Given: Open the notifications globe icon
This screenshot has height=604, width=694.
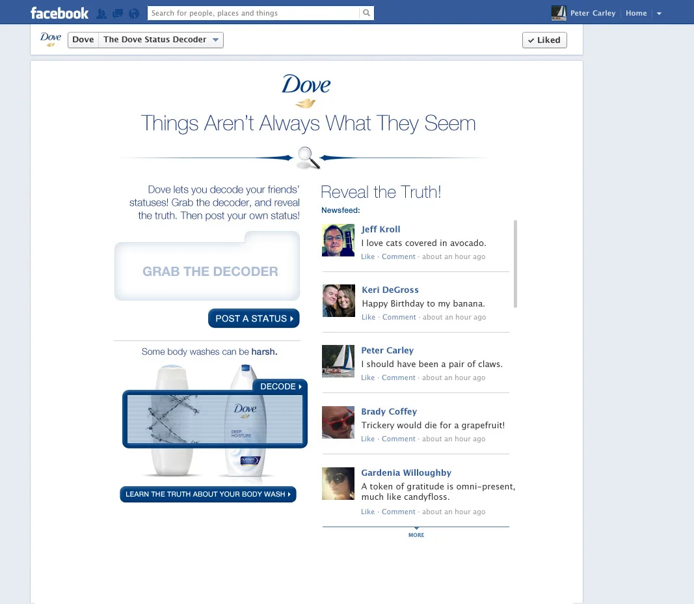Looking at the screenshot, I should point(134,14).
